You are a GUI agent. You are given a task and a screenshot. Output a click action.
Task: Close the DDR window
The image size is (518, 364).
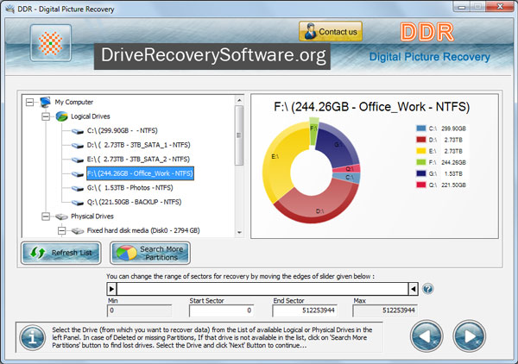[500, 6]
